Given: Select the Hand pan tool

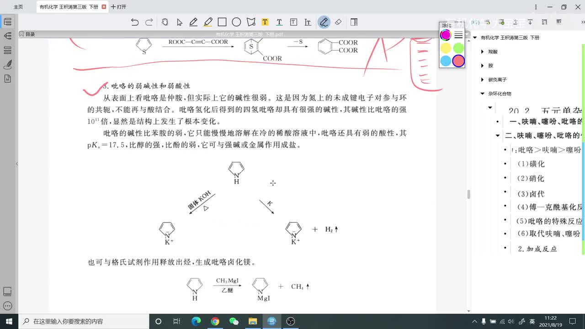Looking at the screenshot, I should [165, 22].
